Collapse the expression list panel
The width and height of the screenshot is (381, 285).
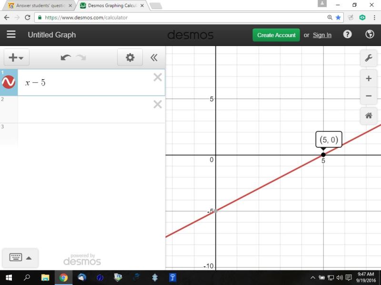point(154,57)
